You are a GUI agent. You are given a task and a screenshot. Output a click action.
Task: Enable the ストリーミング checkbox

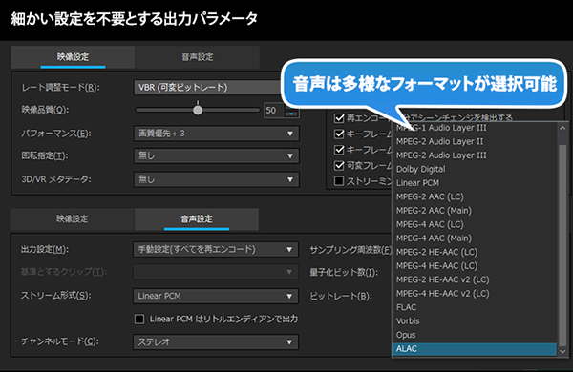(x=339, y=181)
